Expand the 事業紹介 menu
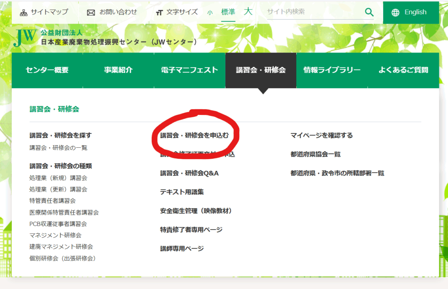This screenshot has width=448, height=289. (118, 70)
